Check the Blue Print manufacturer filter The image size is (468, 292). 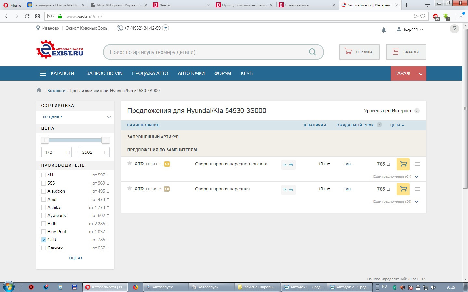(44, 232)
